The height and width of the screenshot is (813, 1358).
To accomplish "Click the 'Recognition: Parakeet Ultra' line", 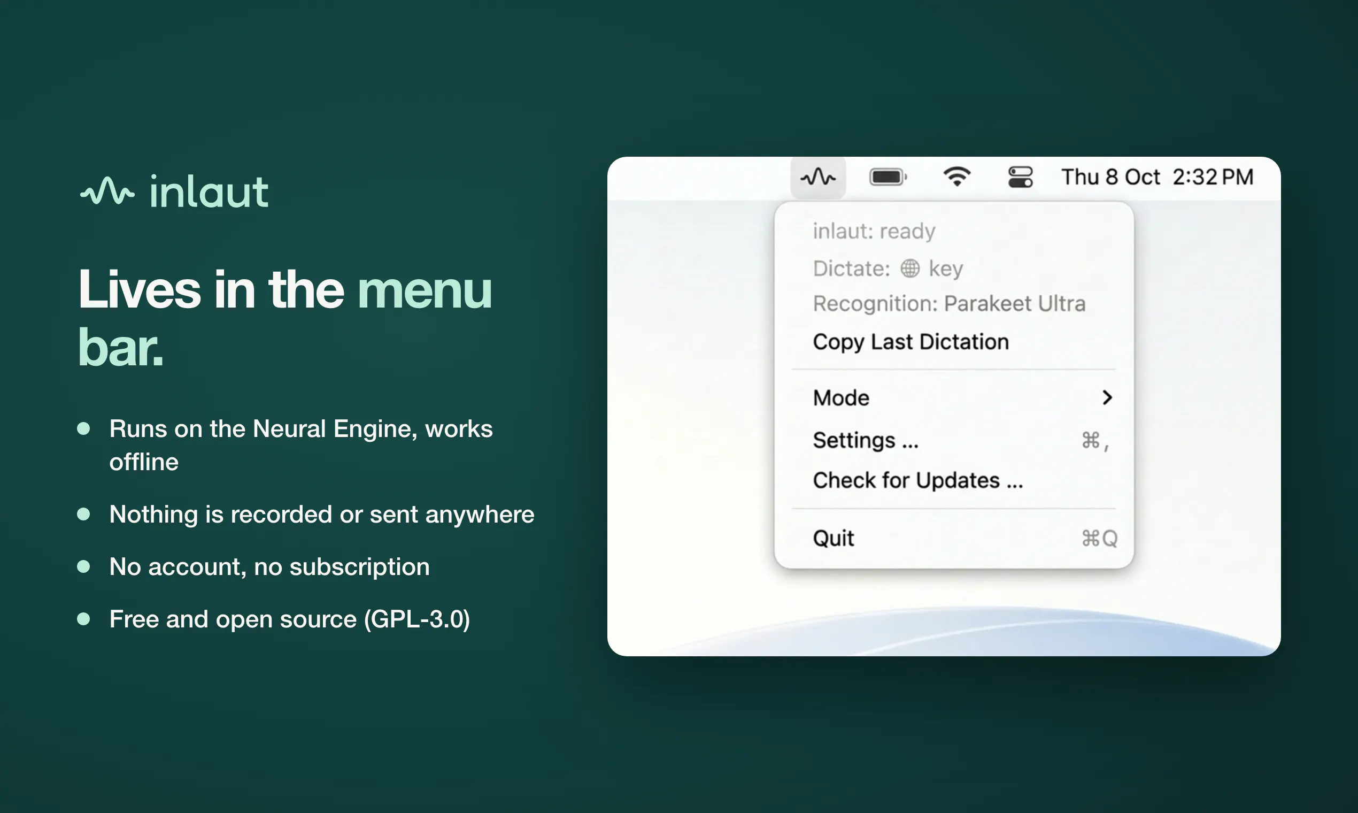I will [x=949, y=303].
